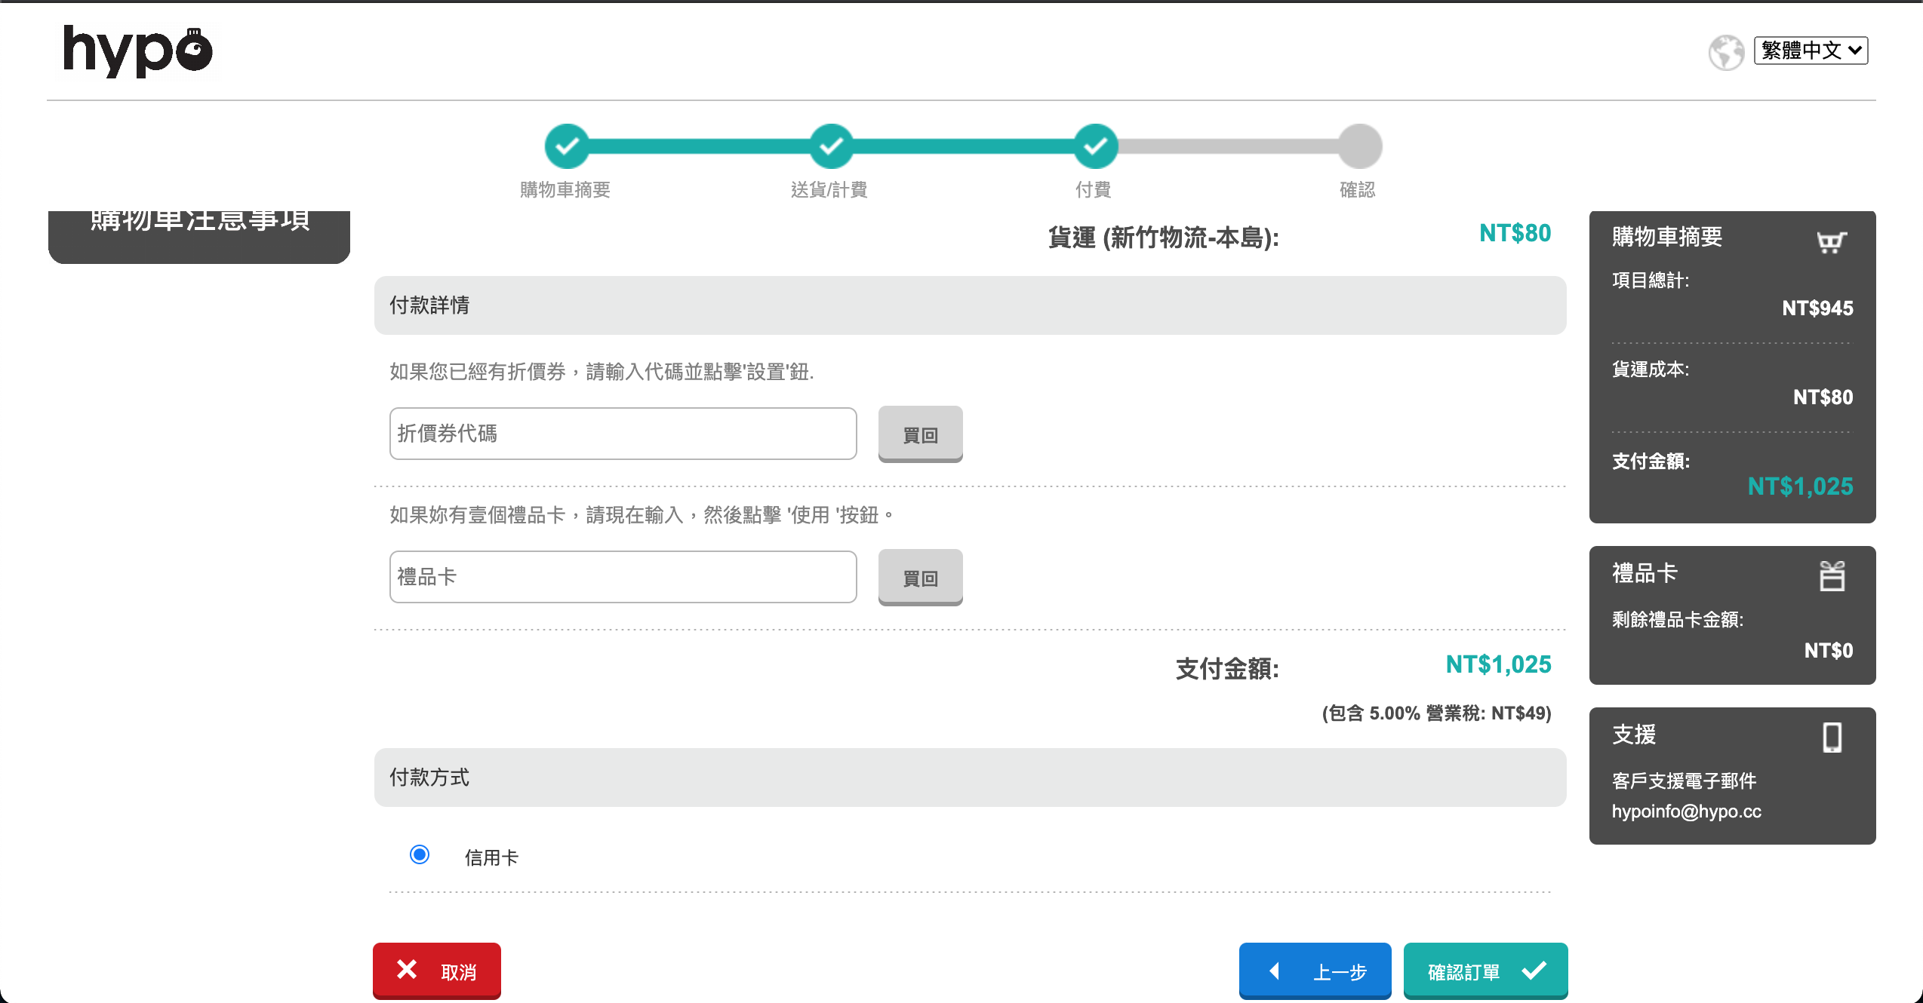Viewport: 1923px width, 1003px height.
Task: Focus the 折價券代碼 input field
Action: 623,434
